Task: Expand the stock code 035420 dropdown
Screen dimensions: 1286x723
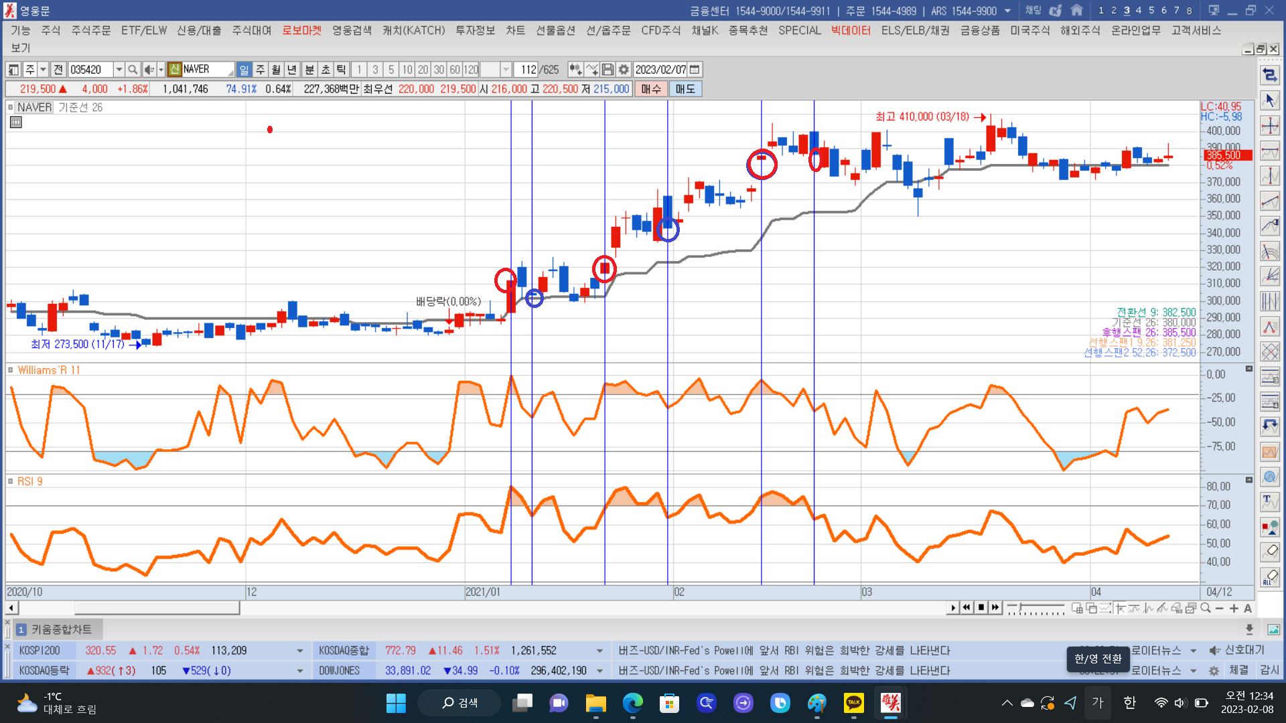Action: point(119,70)
